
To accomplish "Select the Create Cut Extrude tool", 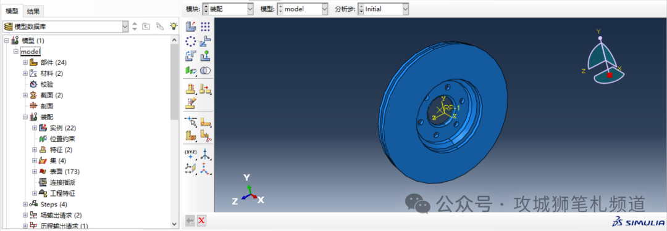I will [191, 88].
